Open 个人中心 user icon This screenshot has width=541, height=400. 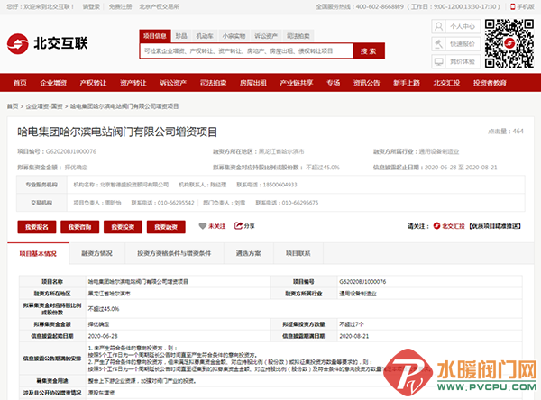tap(438, 26)
